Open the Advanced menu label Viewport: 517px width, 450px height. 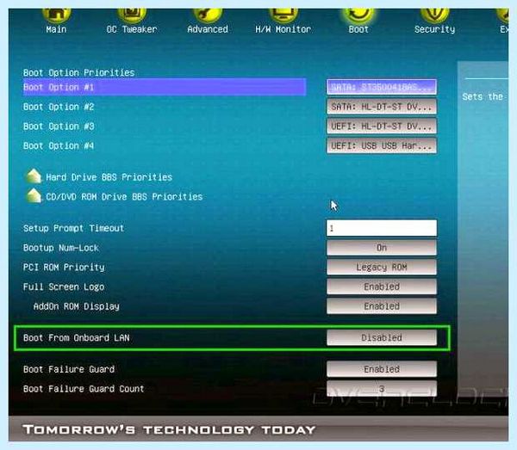(208, 29)
